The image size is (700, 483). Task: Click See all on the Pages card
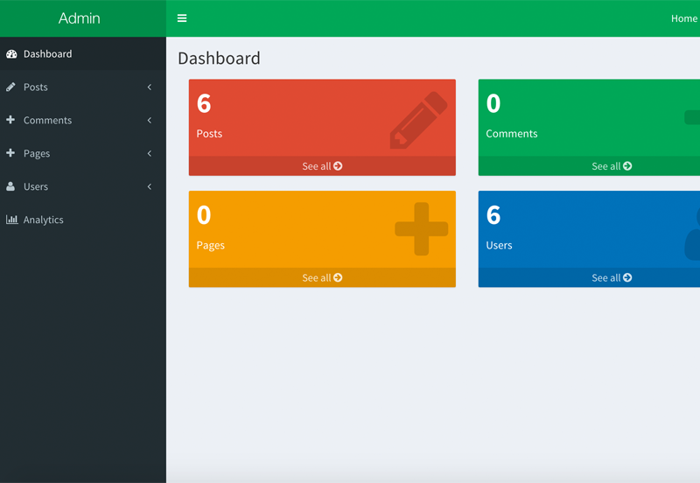322,277
